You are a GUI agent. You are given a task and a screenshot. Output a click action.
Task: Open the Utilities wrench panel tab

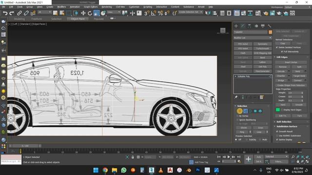pos(270,26)
